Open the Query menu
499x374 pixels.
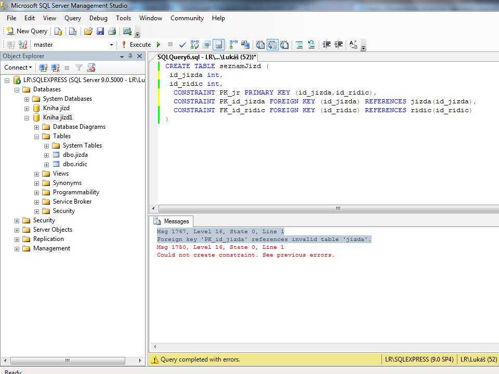point(73,18)
